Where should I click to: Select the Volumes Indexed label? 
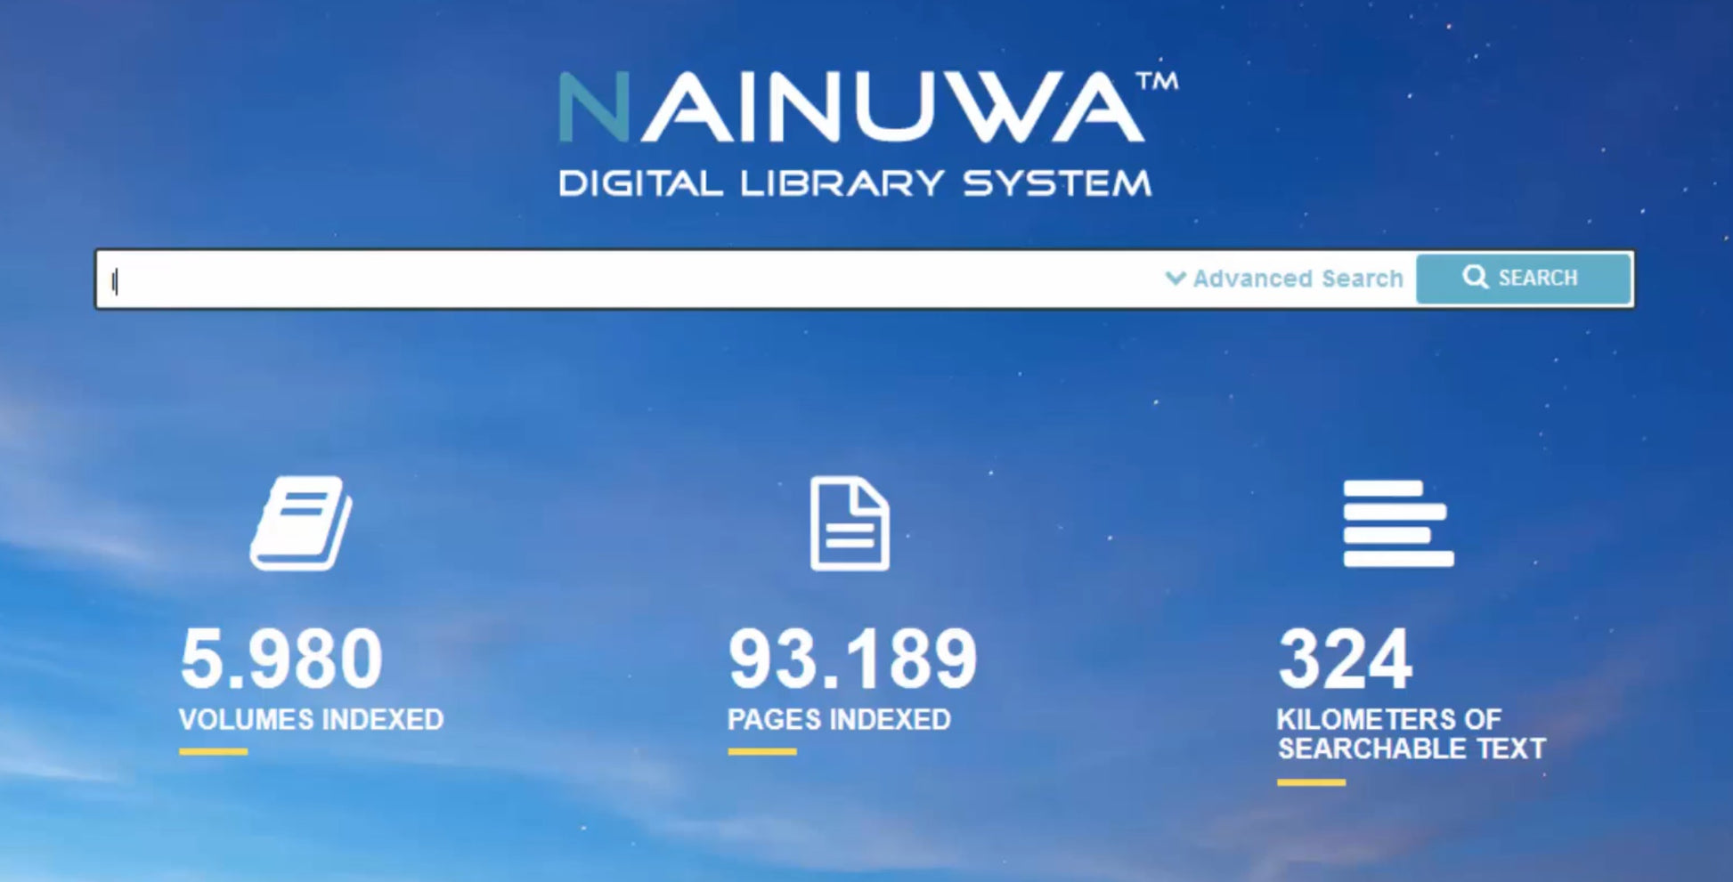[311, 719]
